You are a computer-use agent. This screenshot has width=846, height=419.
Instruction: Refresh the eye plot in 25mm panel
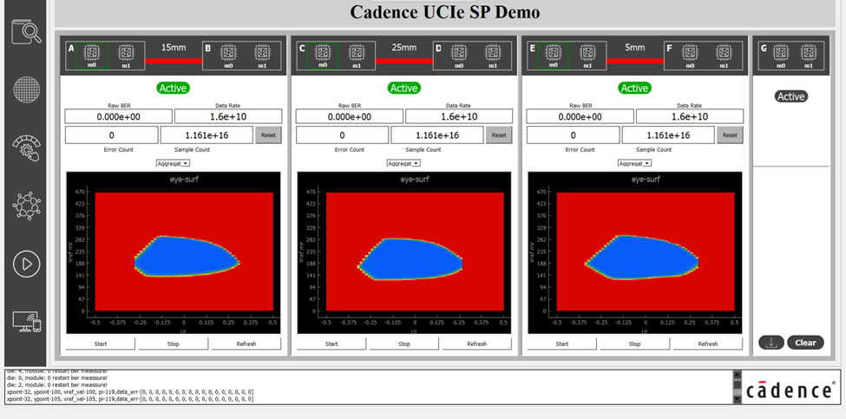coord(477,344)
